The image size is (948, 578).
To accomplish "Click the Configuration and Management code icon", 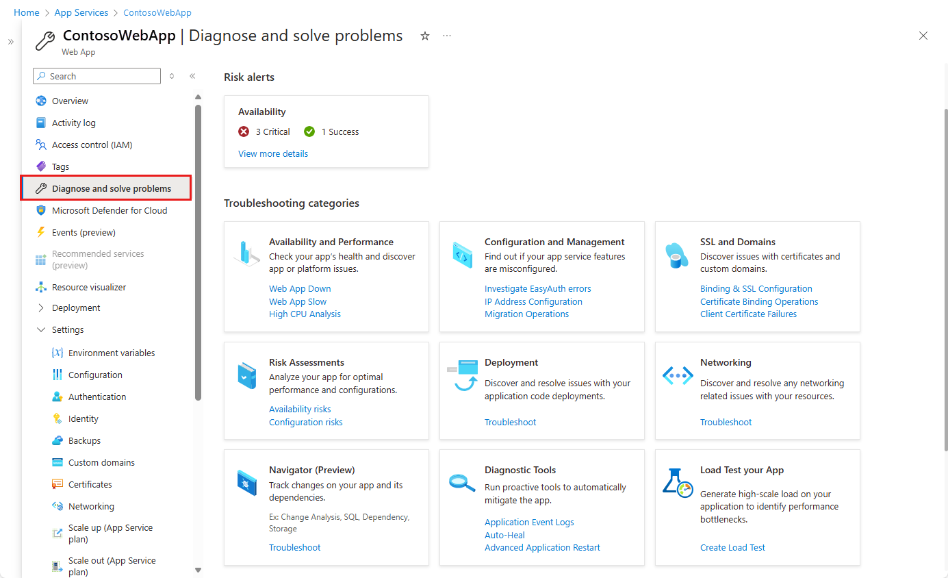I will click(x=462, y=255).
